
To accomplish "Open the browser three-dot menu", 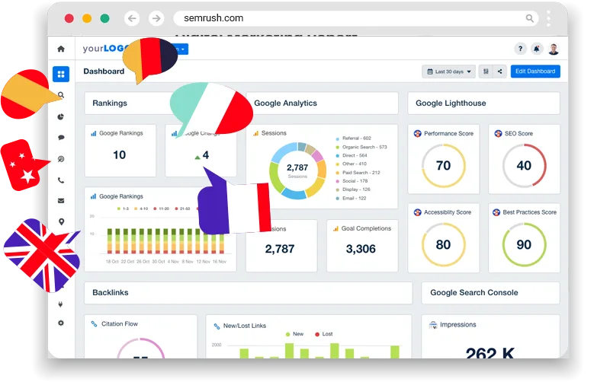I will point(548,18).
